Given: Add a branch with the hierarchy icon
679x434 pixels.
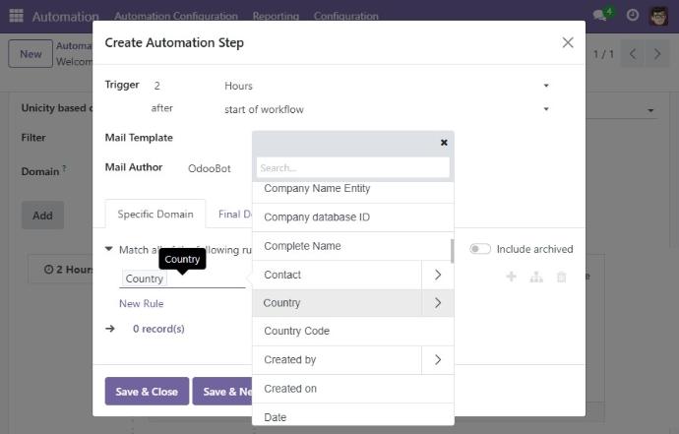Looking at the screenshot, I should tap(536, 277).
